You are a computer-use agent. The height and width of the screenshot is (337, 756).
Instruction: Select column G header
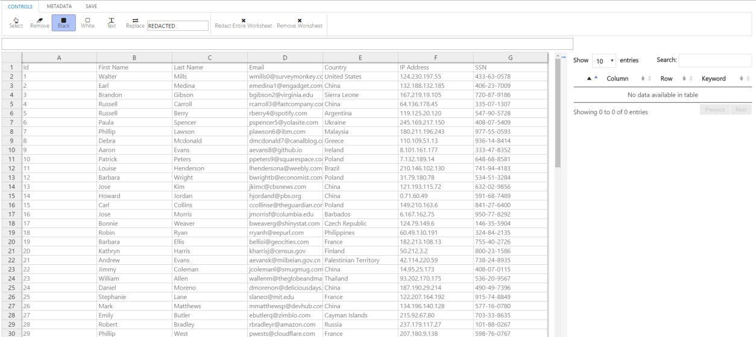pos(510,57)
